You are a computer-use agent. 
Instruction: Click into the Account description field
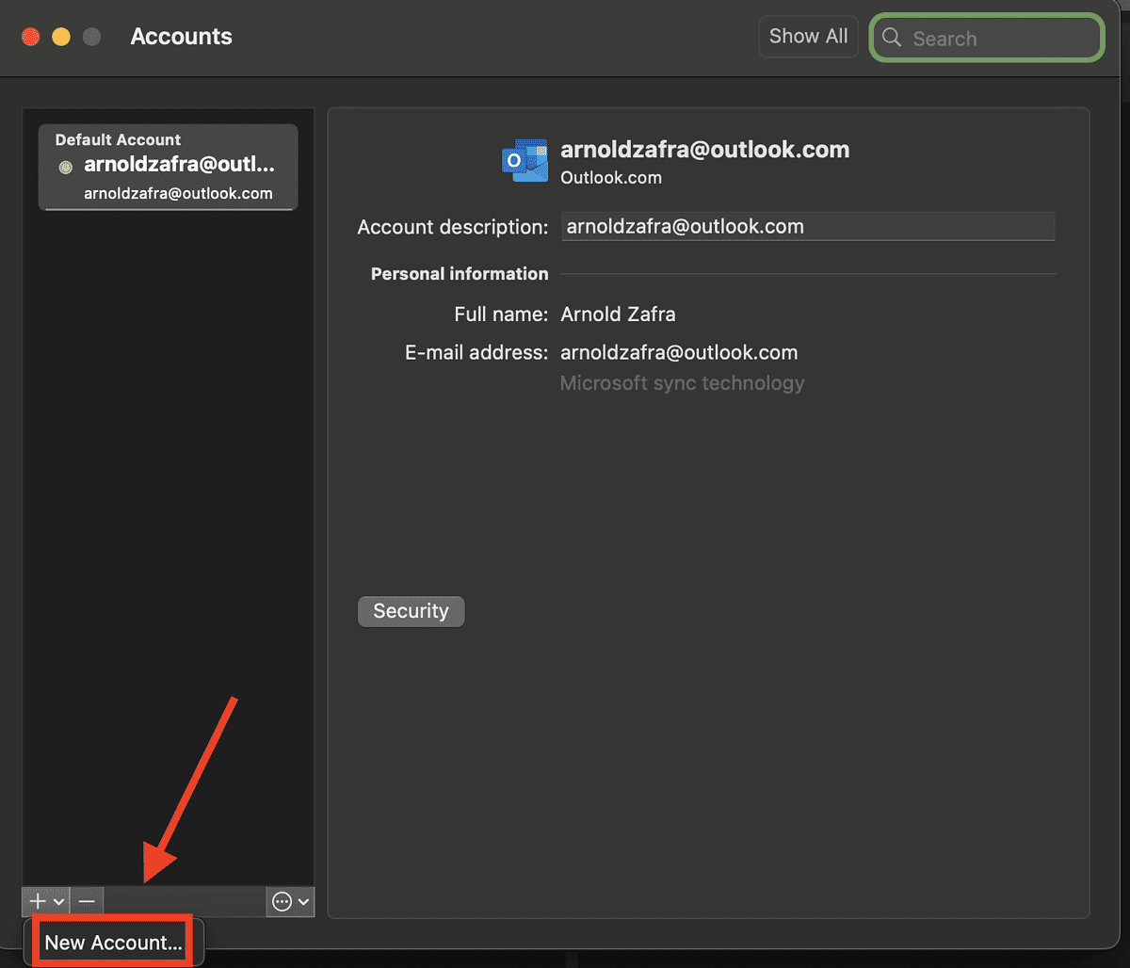[x=807, y=227]
